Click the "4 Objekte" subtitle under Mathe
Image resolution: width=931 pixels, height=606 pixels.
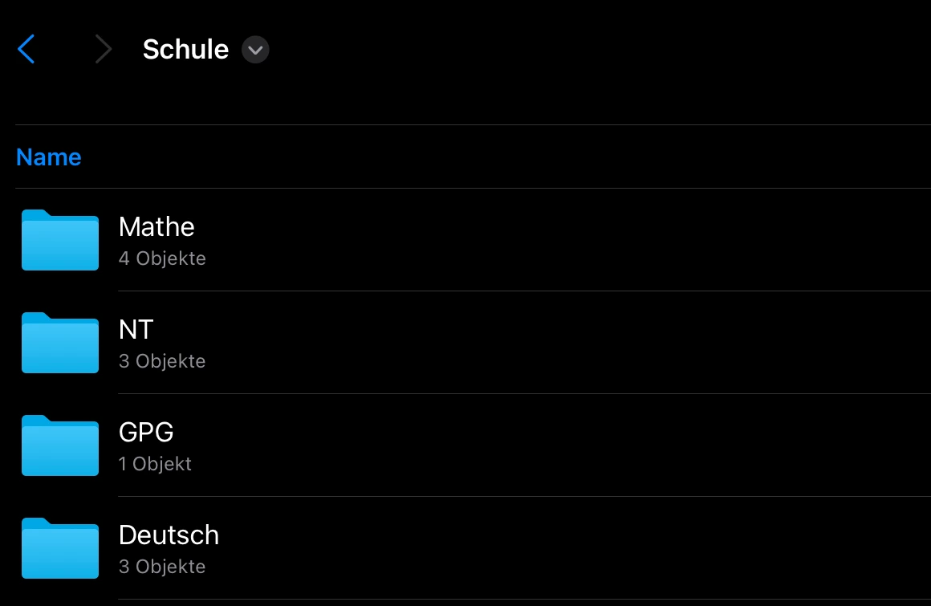[x=162, y=258]
